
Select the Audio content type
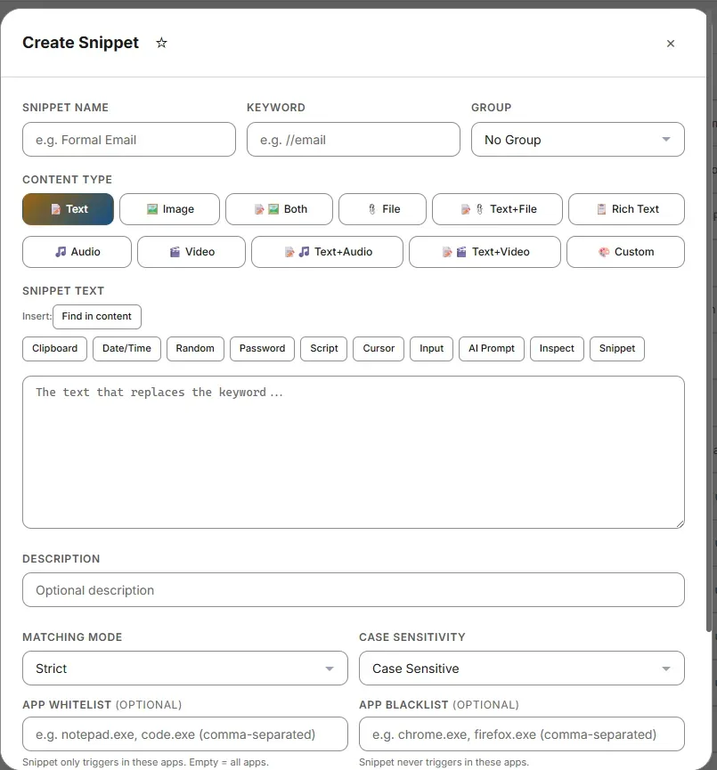pyautogui.click(x=77, y=252)
